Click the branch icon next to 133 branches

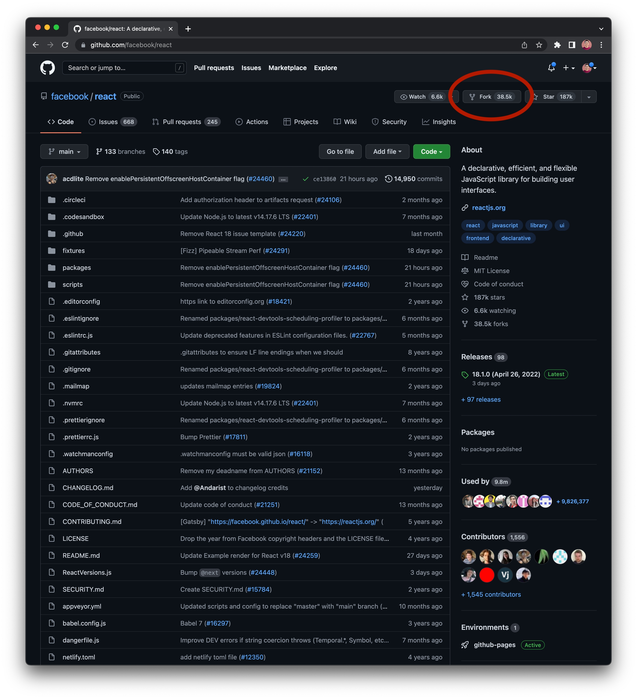[x=99, y=152]
